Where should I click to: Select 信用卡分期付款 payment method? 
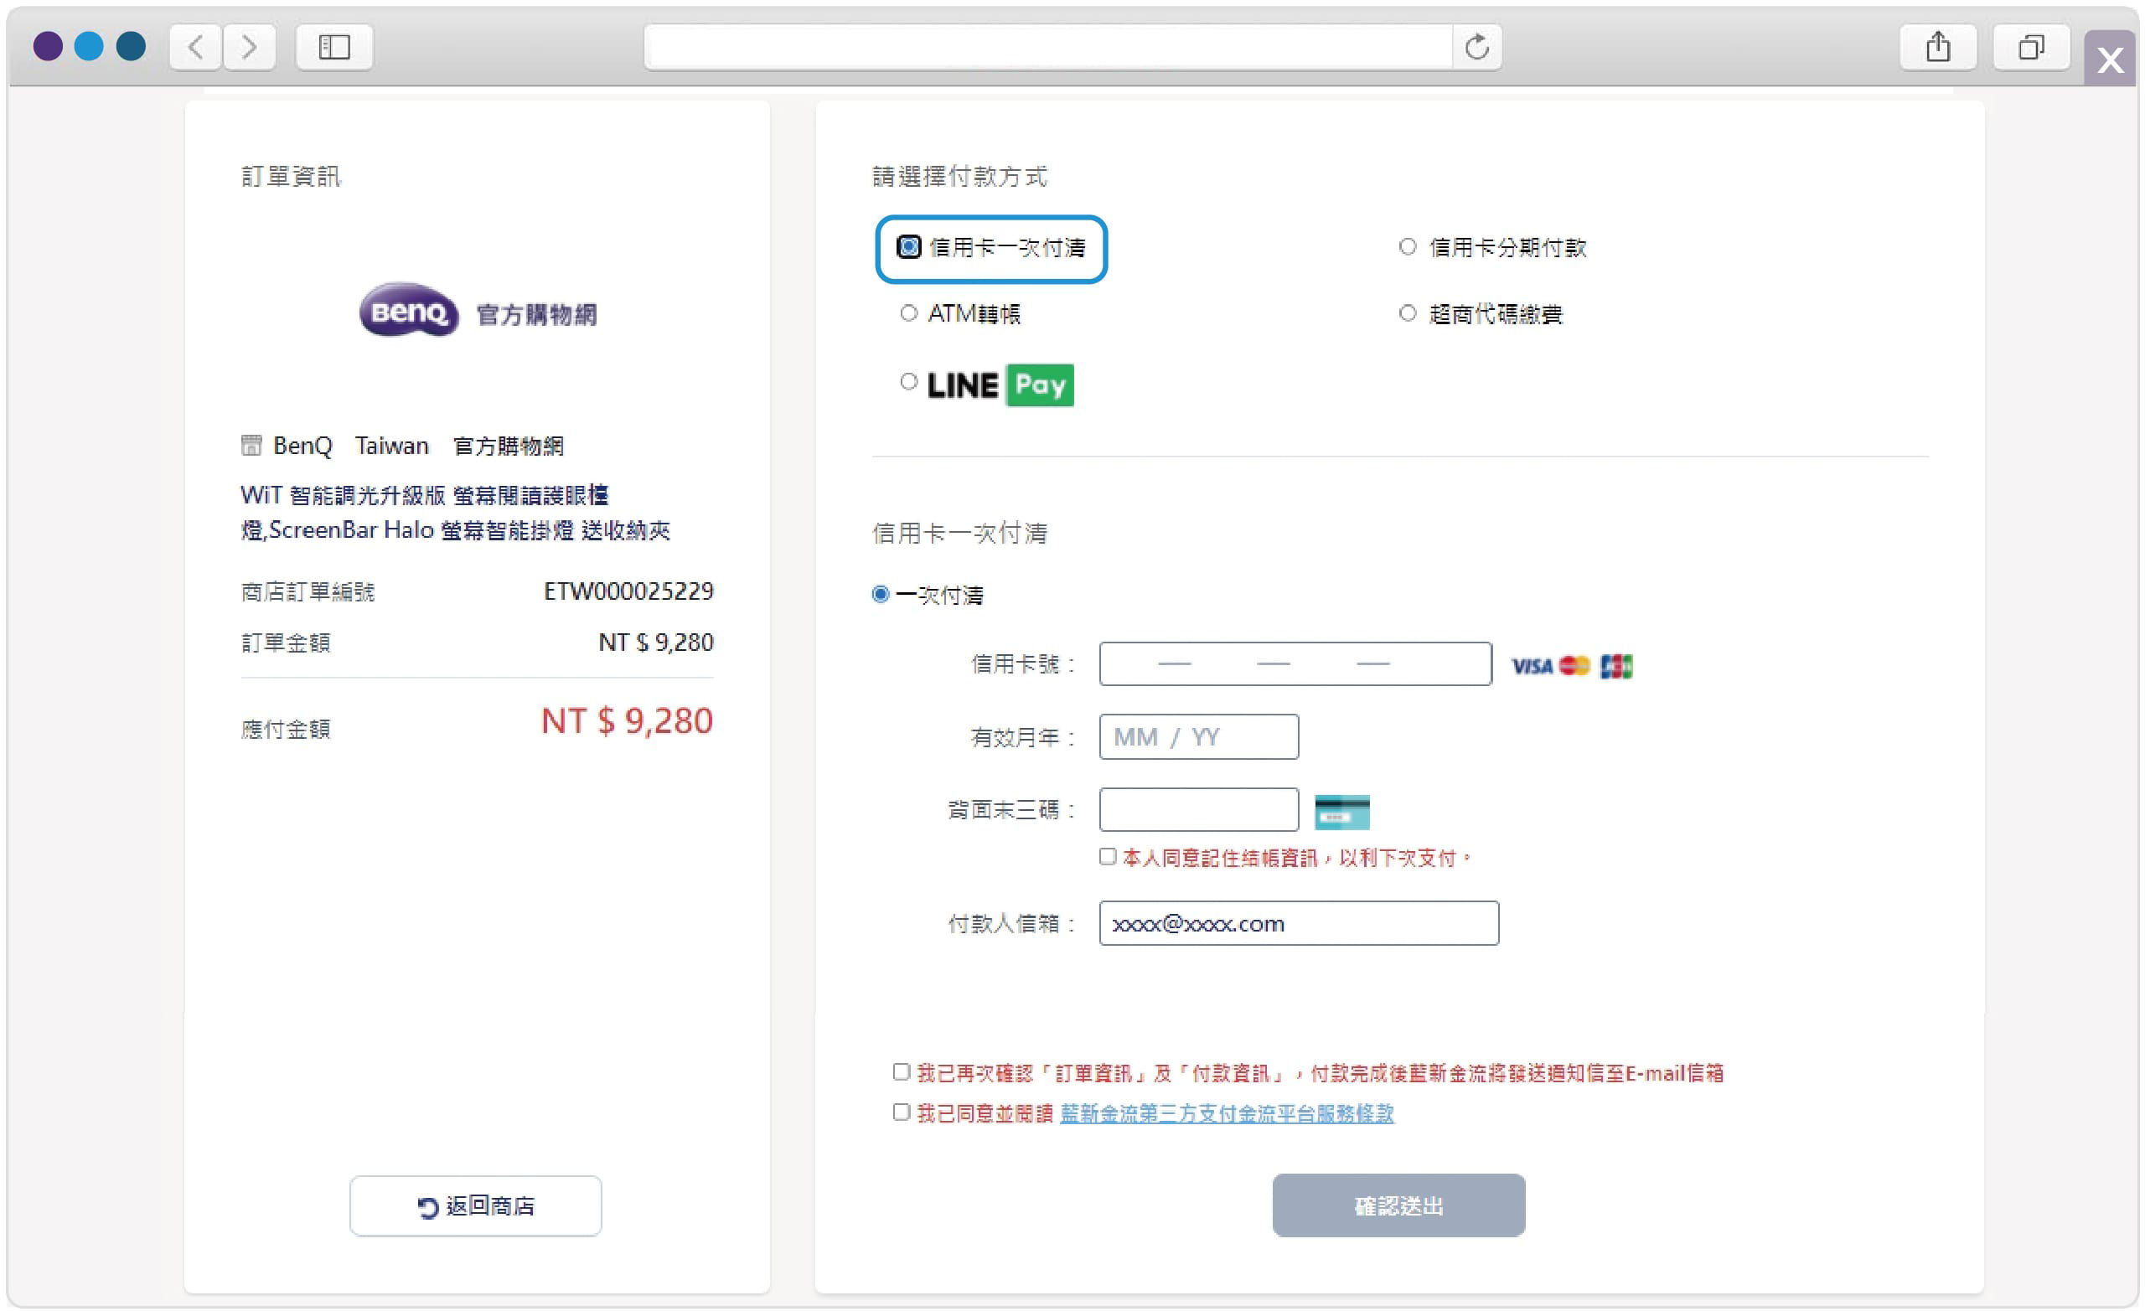(x=1408, y=247)
